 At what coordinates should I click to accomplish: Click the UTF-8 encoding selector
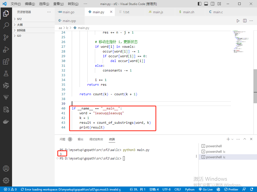[166, 189]
